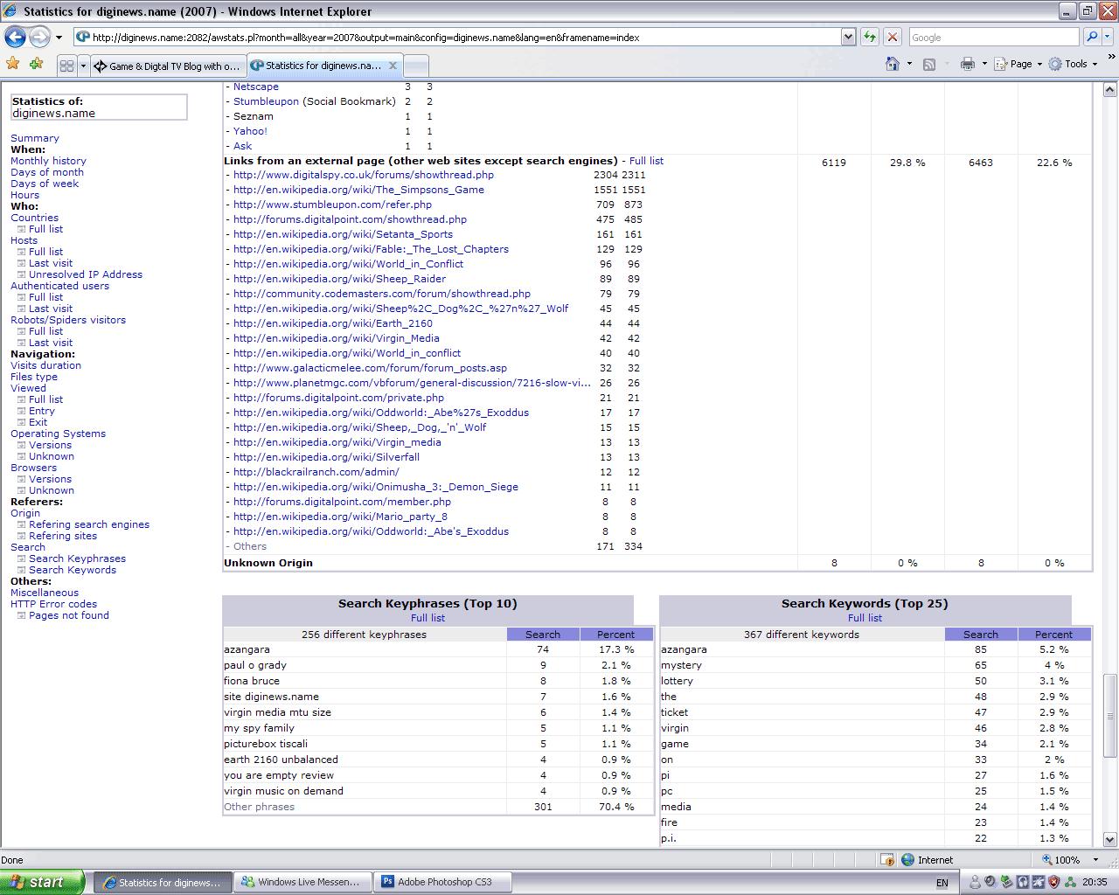This screenshot has width=1119, height=895.
Task: Open the Files type sidebar link
Action: 34,377
